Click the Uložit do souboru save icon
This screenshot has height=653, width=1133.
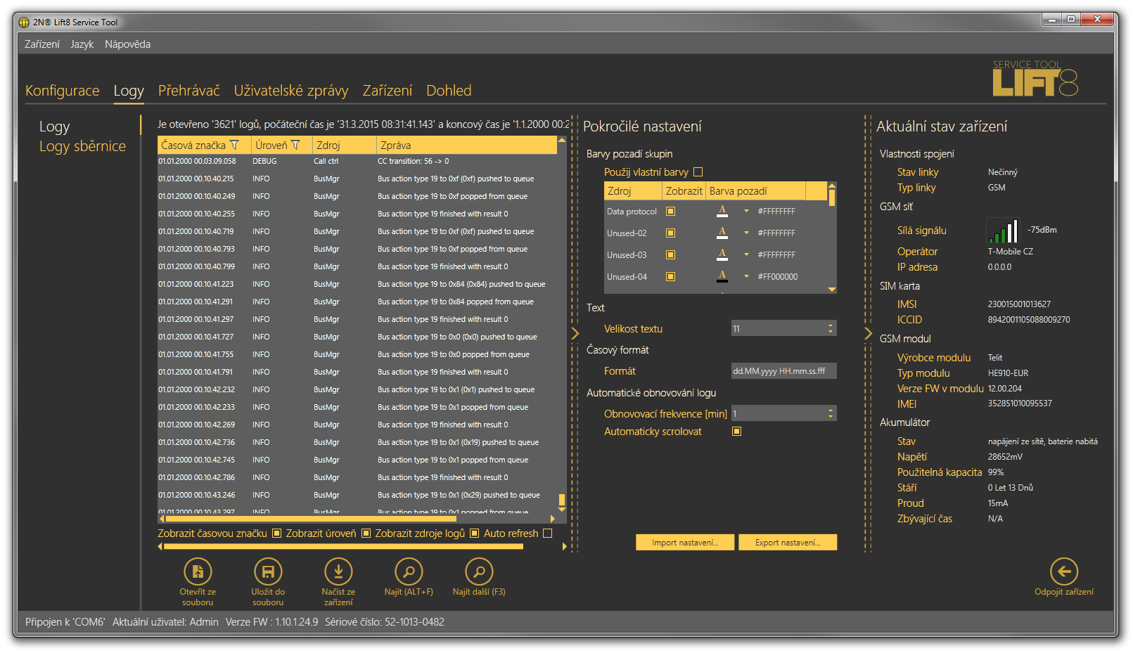pos(268,571)
